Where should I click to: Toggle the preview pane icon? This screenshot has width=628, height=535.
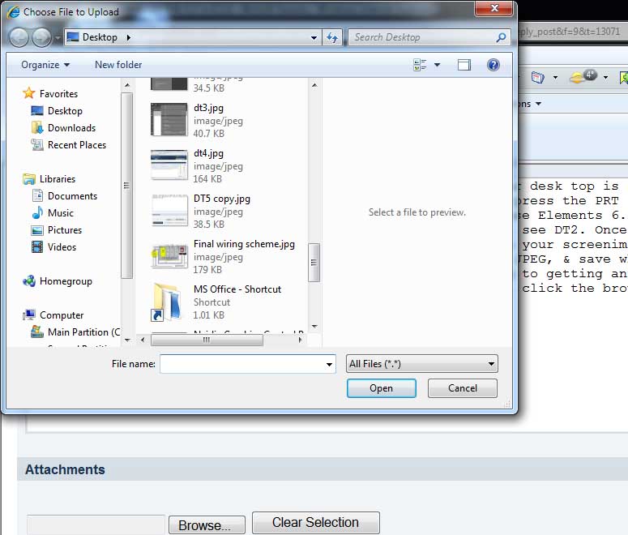click(464, 65)
